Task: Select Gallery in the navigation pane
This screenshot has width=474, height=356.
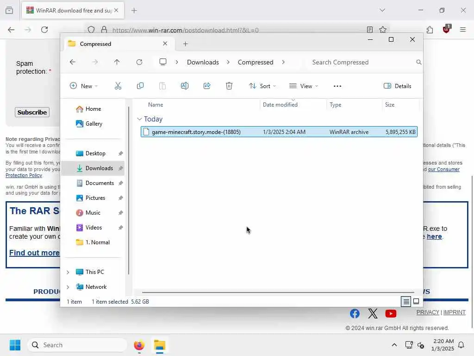Action: point(93,123)
